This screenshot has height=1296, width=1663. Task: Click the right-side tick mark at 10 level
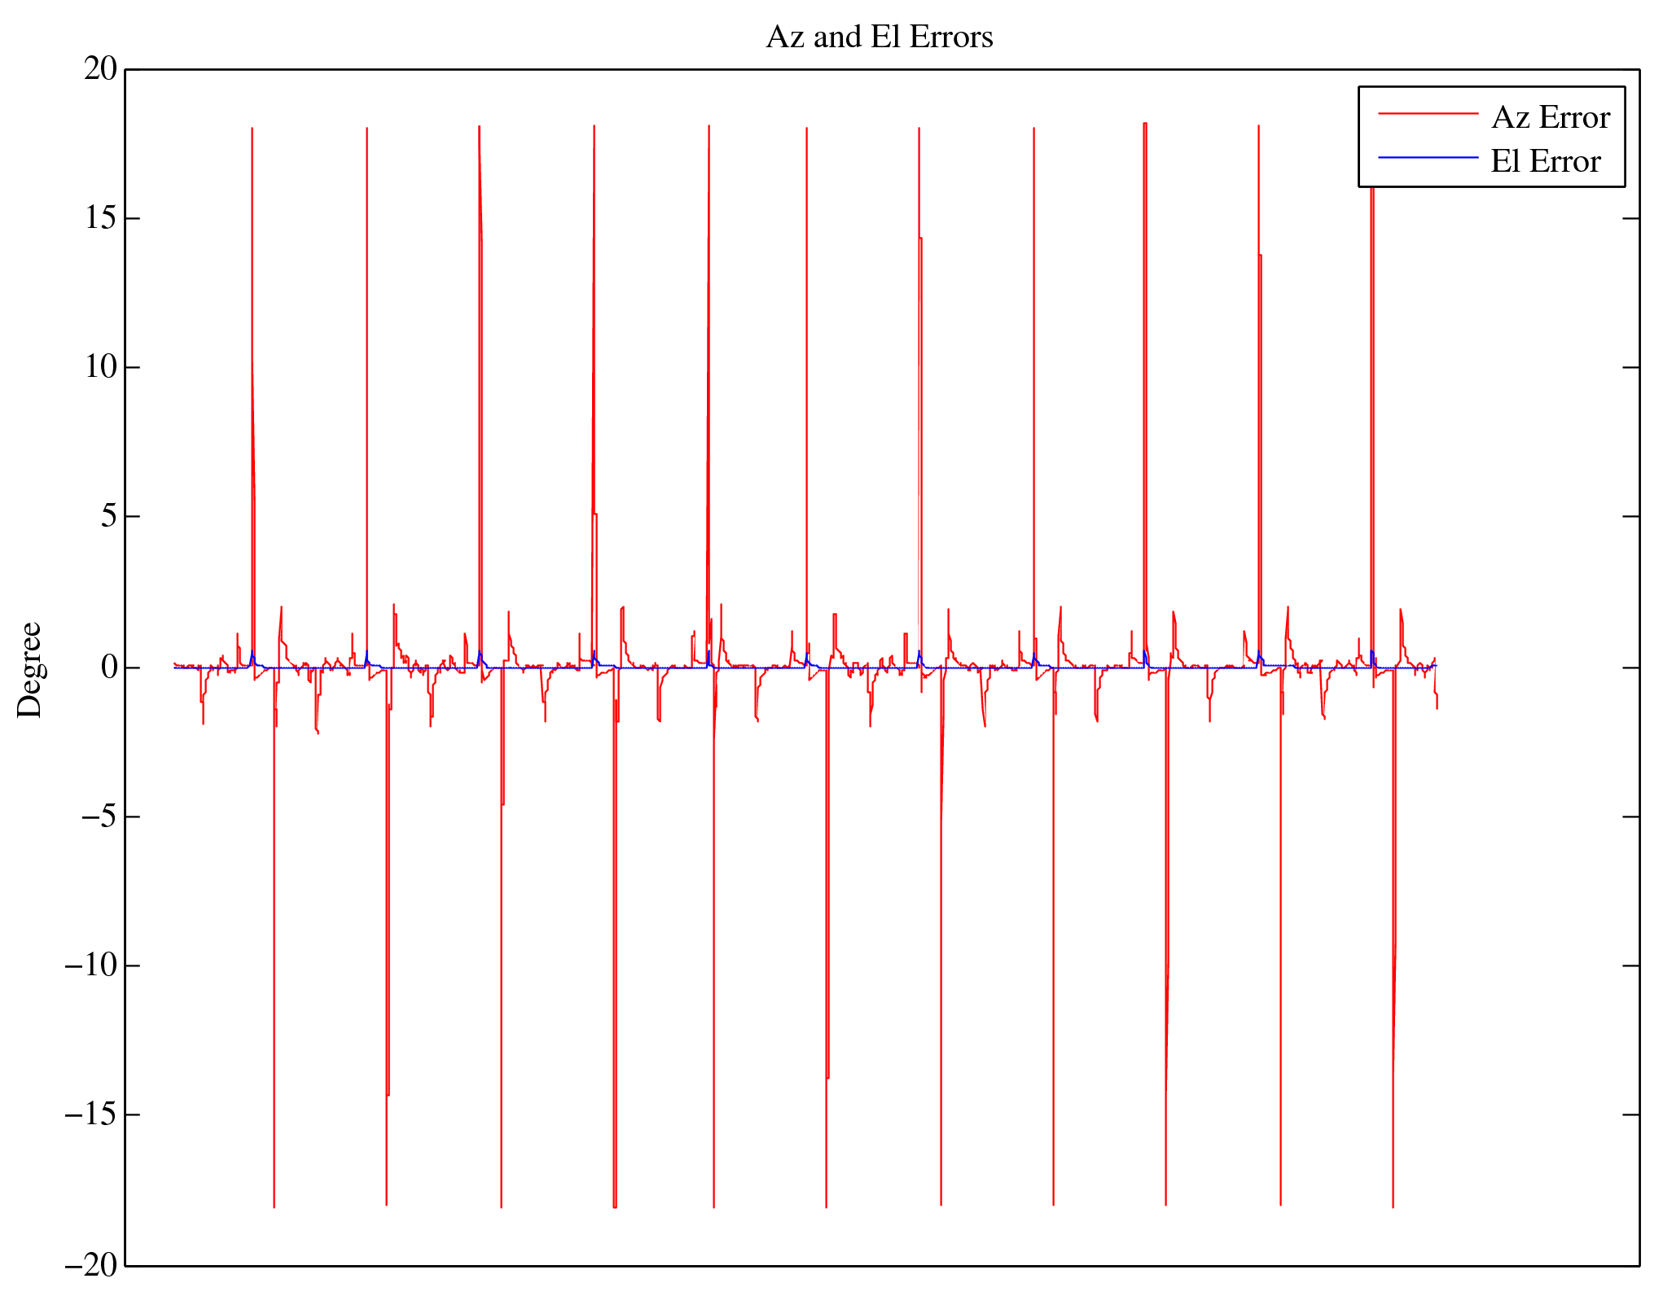click(x=1630, y=367)
